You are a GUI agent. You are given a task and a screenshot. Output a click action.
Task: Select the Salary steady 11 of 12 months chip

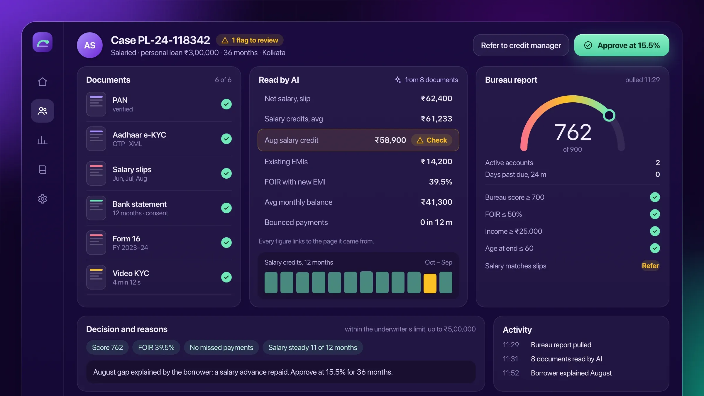point(313,347)
